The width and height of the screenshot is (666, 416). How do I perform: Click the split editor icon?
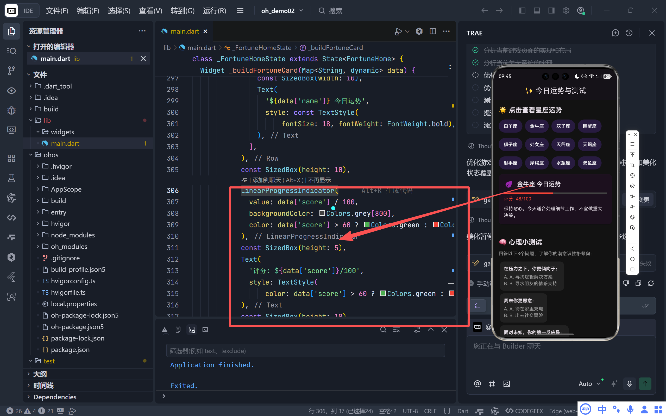(x=432, y=31)
